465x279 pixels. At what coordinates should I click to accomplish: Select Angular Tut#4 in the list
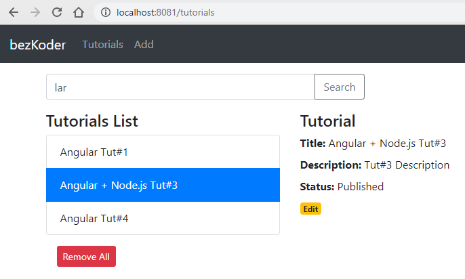163,218
